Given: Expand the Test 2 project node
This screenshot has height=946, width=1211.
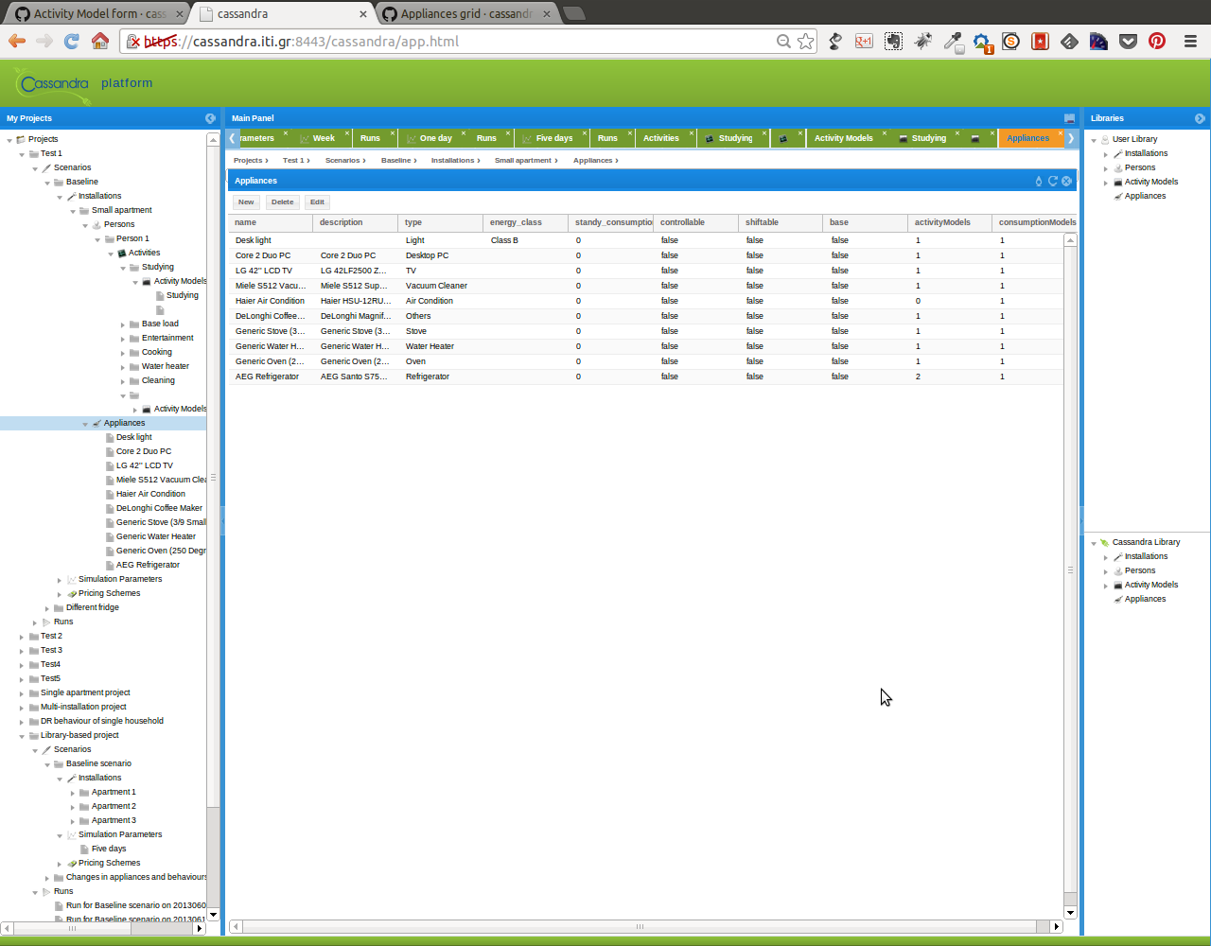Looking at the screenshot, I should [22, 637].
